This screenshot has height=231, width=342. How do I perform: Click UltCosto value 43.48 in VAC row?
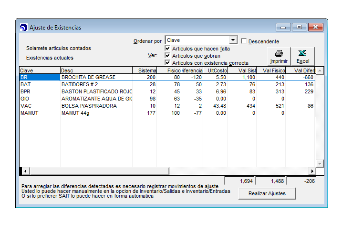(x=219, y=106)
